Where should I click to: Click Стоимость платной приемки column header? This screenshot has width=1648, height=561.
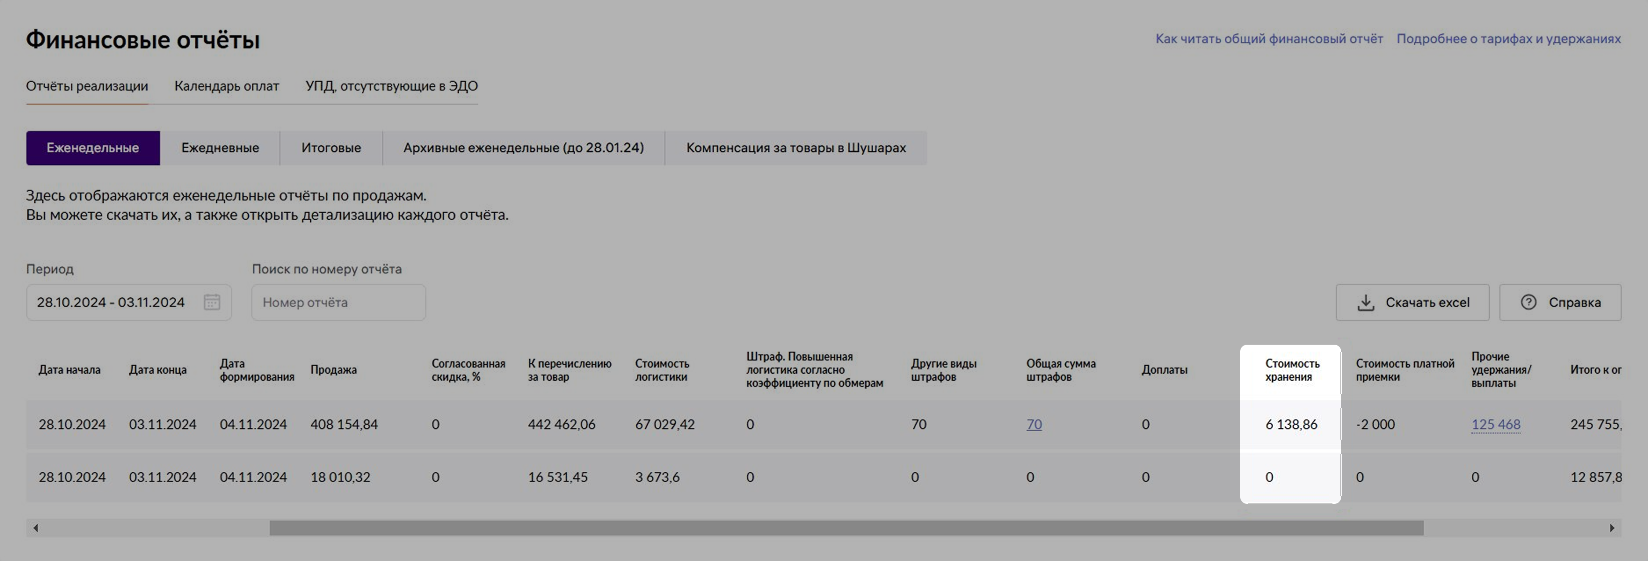(x=1405, y=370)
